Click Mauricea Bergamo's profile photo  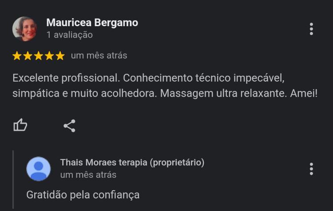click(x=24, y=29)
